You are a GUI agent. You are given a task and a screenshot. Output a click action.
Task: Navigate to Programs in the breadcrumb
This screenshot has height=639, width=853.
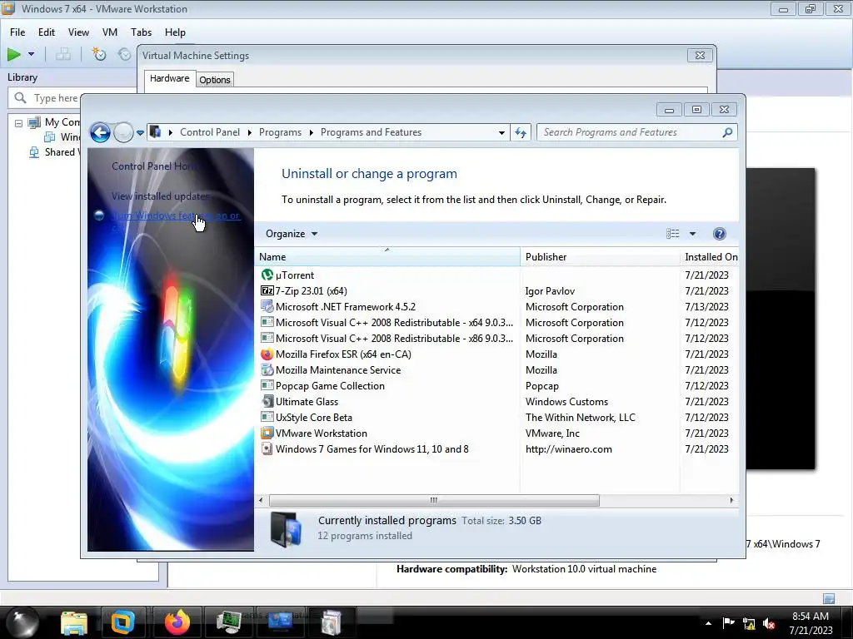pyautogui.click(x=280, y=132)
